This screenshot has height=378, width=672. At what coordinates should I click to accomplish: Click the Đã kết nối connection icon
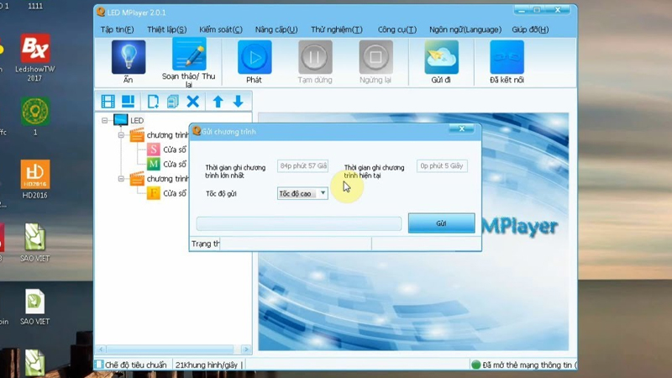(507, 57)
